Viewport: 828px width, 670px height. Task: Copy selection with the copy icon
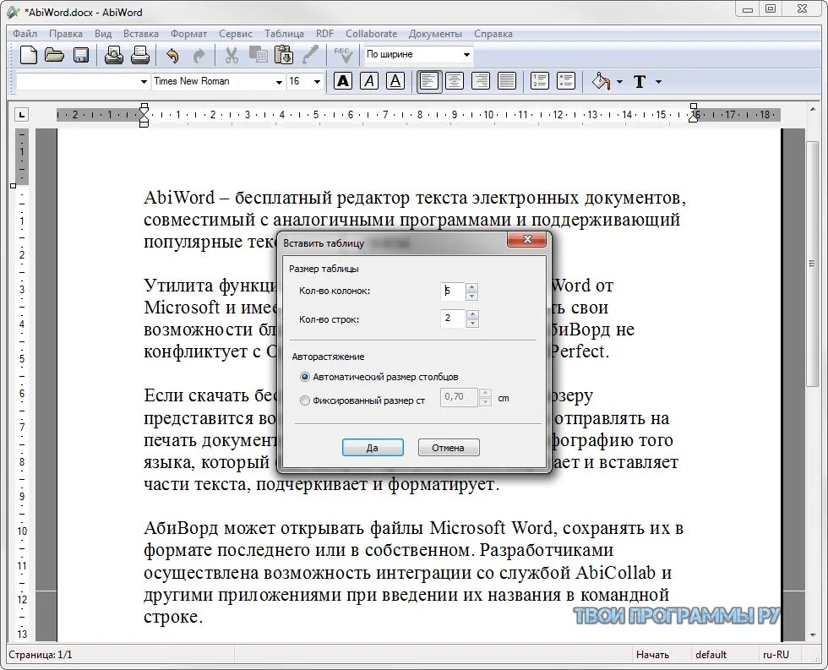tap(258, 55)
